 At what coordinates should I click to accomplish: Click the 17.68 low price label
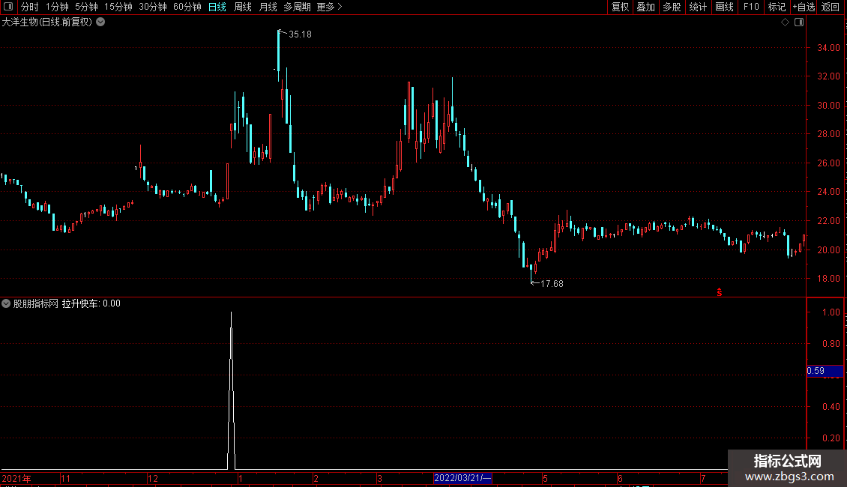(552, 284)
